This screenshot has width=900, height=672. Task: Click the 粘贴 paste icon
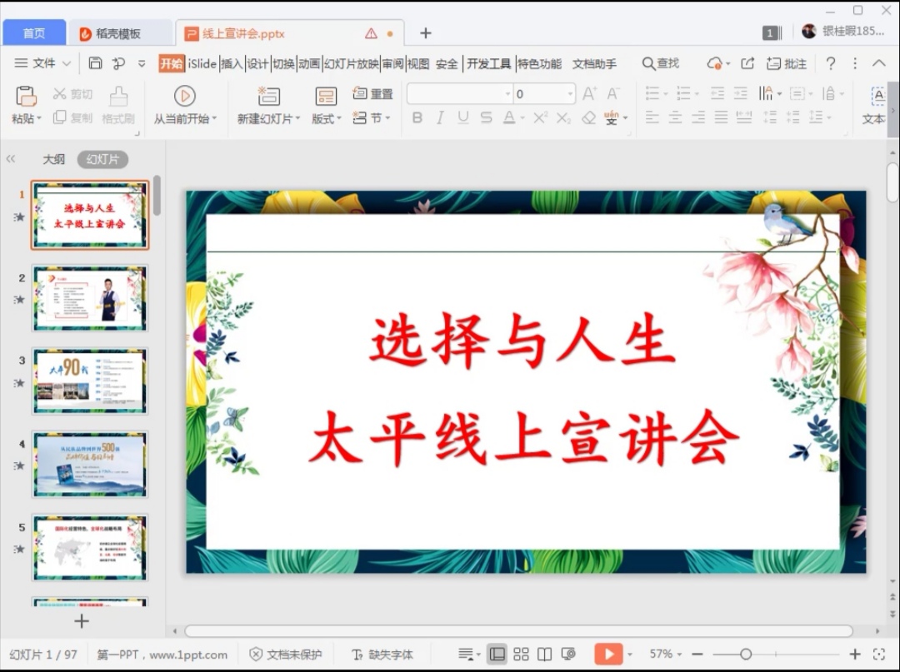[26, 96]
